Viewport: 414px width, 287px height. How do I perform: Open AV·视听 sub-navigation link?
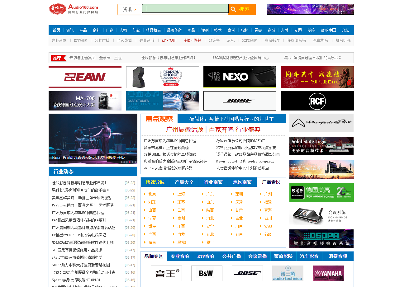pos(169,40)
